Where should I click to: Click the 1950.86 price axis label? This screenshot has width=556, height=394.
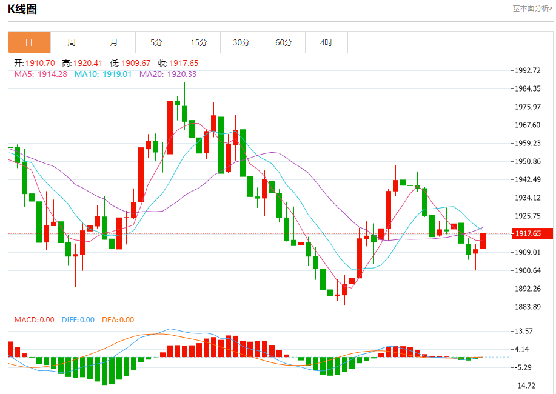point(528,161)
